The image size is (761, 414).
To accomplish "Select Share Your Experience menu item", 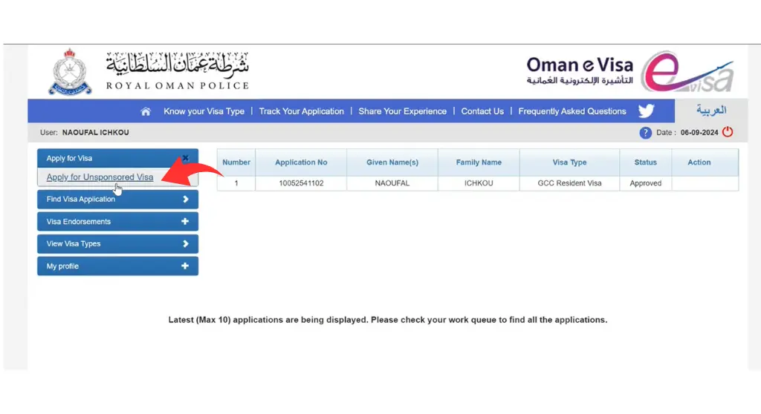I will point(402,111).
